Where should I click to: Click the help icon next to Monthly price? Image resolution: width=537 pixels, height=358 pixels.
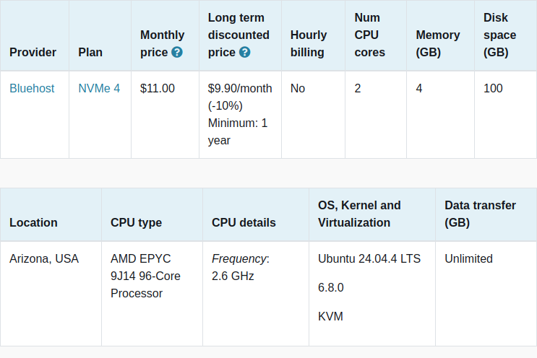tap(177, 52)
